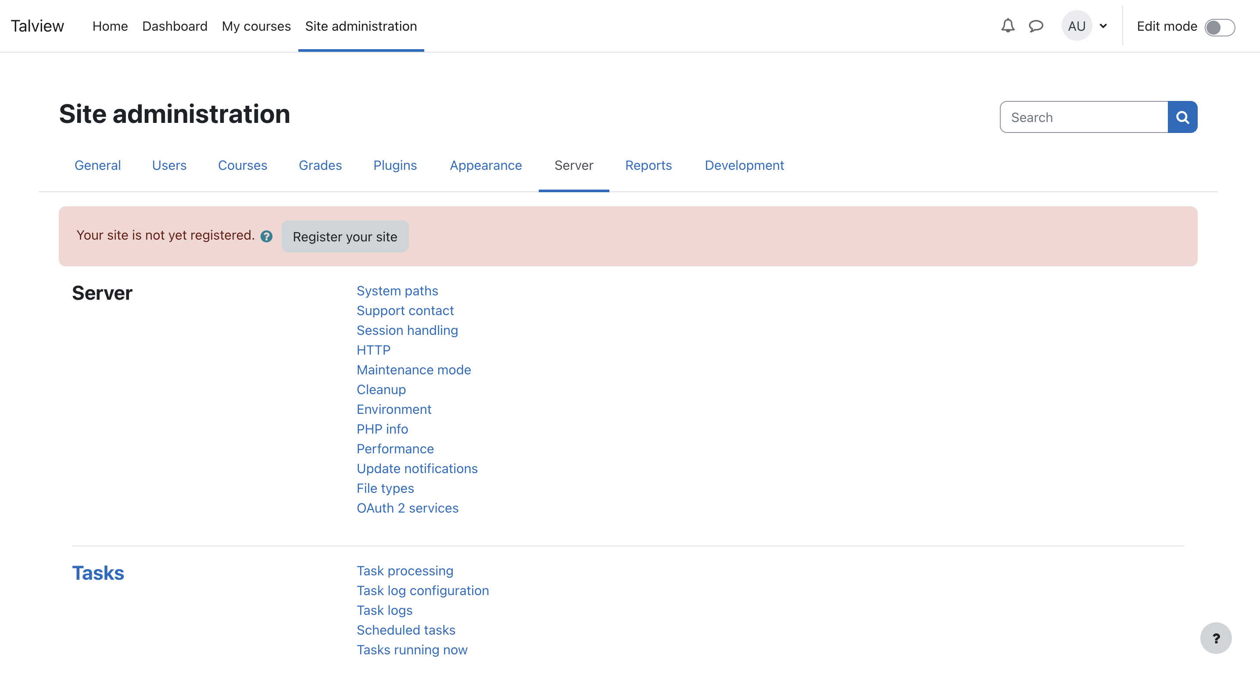Switch to the Plugins tab
Image resolution: width=1260 pixels, height=682 pixels.
pos(395,165)
